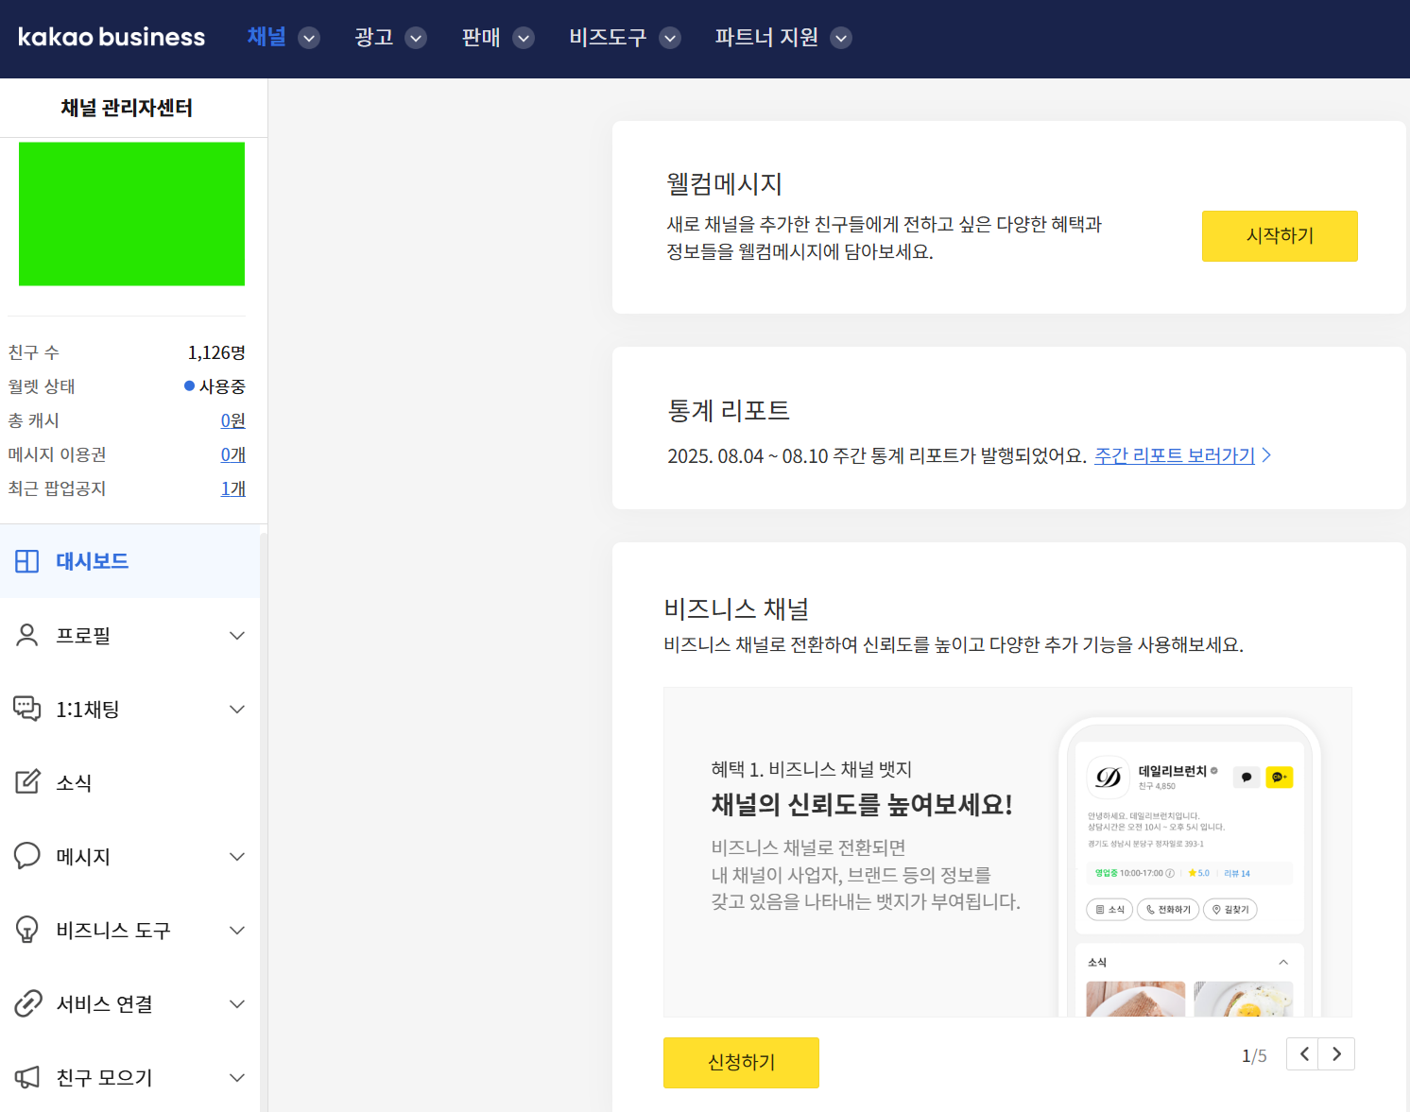The height and width of the screenshot is (1112, 1410).
Task: Click the 사용중 wallet status text
Action: (x=222, y=386)
